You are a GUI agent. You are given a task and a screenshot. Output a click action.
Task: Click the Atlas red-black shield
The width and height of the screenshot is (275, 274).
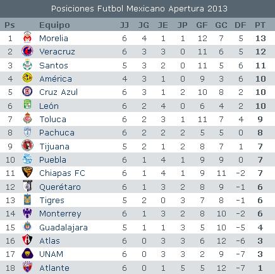(x=27, y=240)
